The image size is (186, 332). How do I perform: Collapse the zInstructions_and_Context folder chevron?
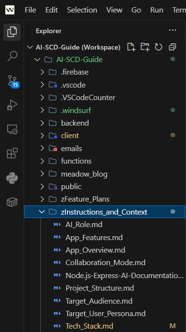click(x=42, y=212)
